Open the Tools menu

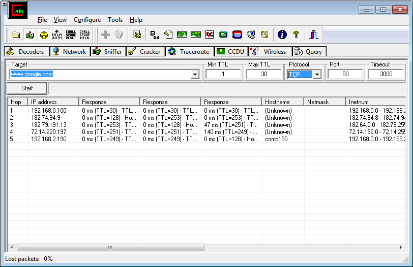(115, 20)
